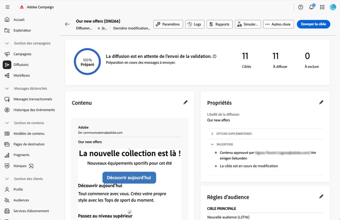Open the Rapports button

219,24
